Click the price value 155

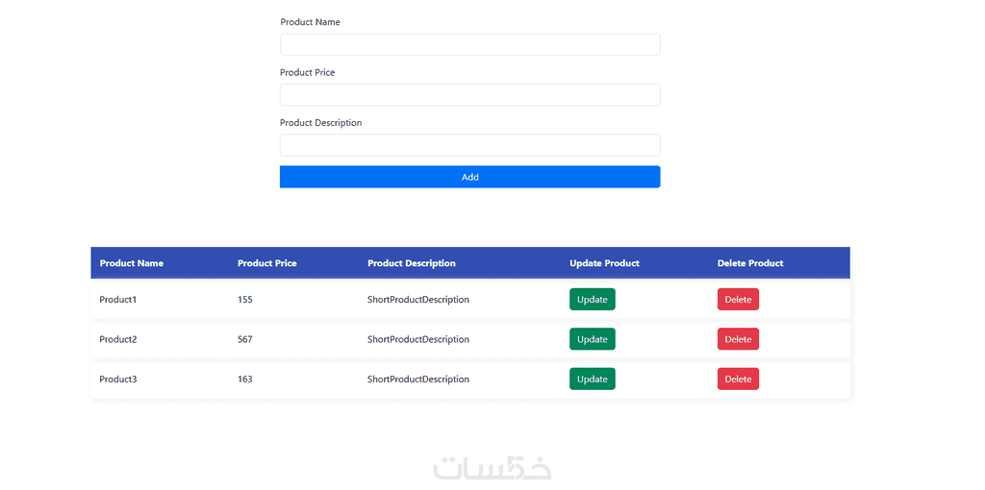click(245, 299)
